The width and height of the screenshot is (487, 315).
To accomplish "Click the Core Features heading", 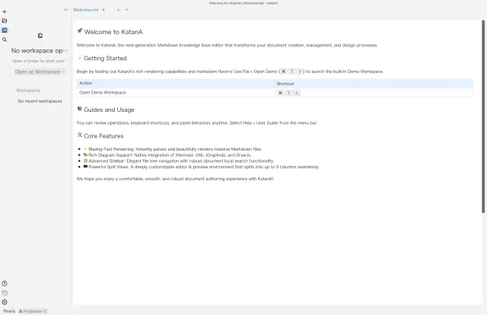I will tap(103, 136).
